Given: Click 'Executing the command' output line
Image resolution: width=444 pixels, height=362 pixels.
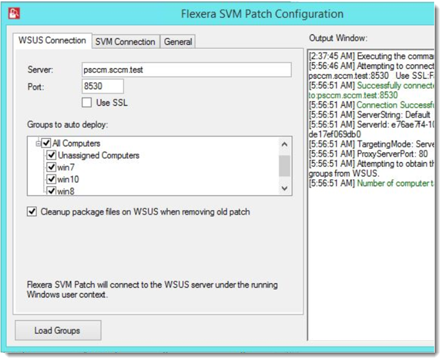Looking at the screenshot, I should [x=371, y=56].
